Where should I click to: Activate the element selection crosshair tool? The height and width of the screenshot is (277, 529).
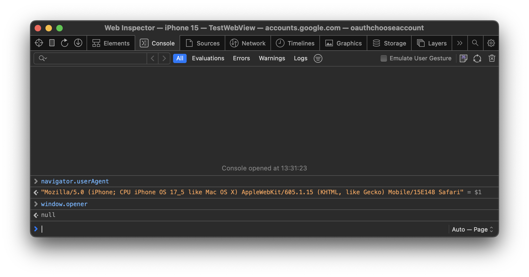[39, 43]
